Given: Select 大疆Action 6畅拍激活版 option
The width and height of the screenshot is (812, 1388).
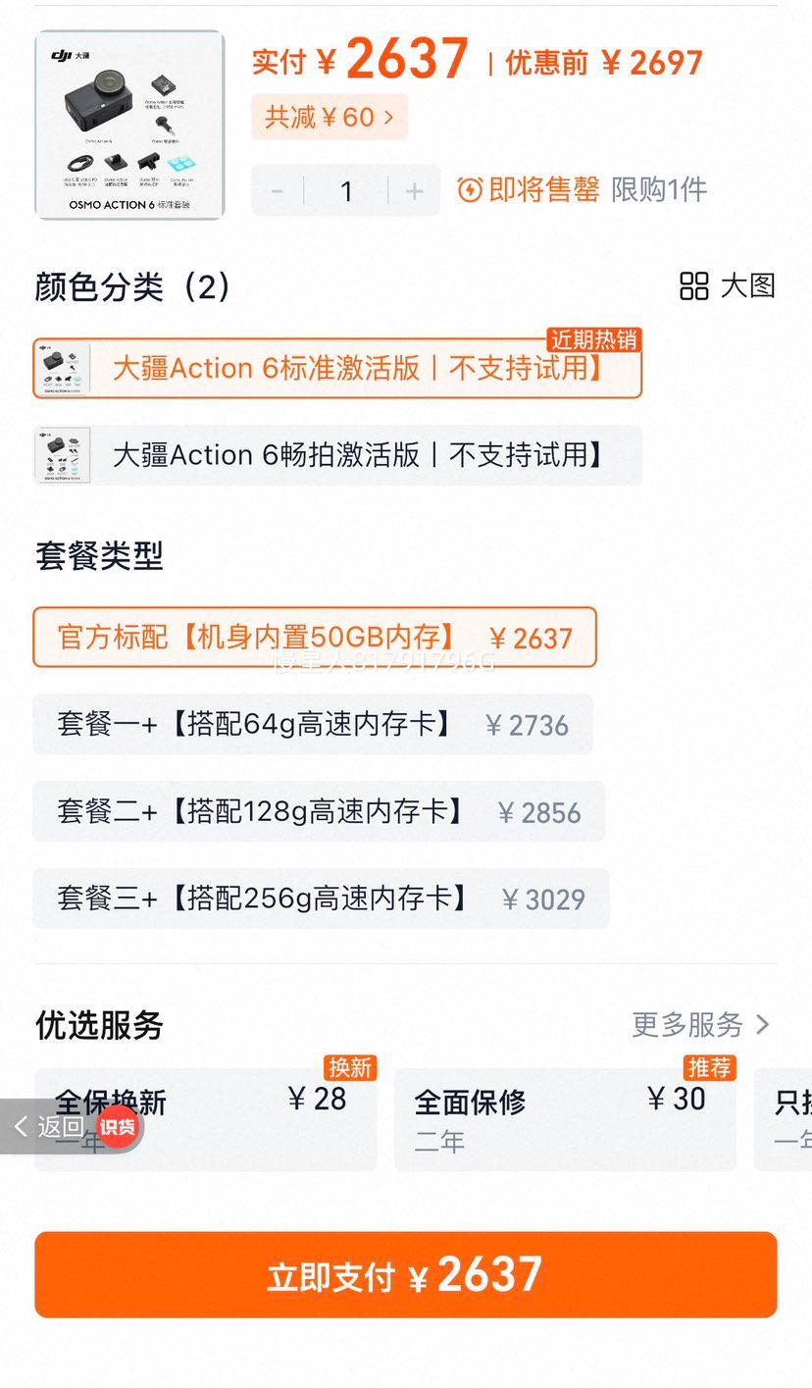Looking at the screenshot, I should 337,455.
